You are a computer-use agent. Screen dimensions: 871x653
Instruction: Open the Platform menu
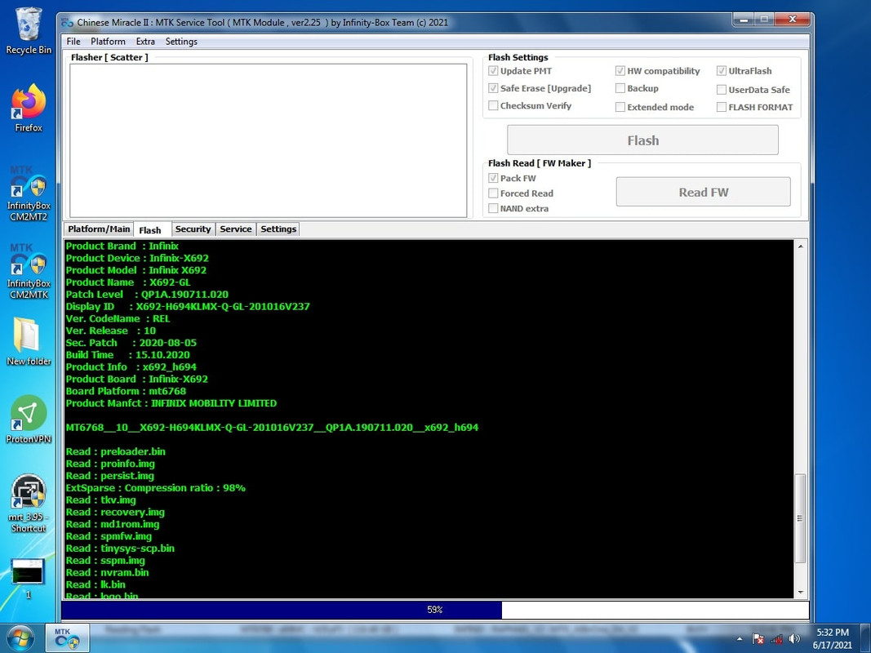[108, 41]
